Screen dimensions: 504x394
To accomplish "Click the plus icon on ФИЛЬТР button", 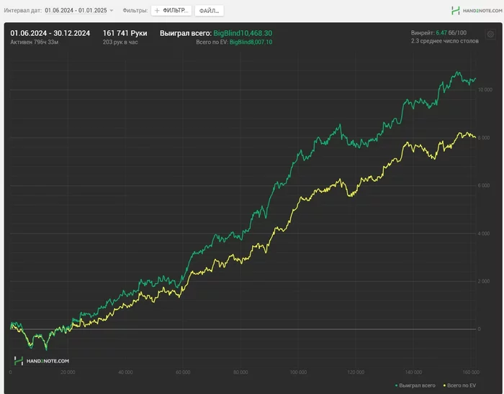I will (x=157, y=11).
